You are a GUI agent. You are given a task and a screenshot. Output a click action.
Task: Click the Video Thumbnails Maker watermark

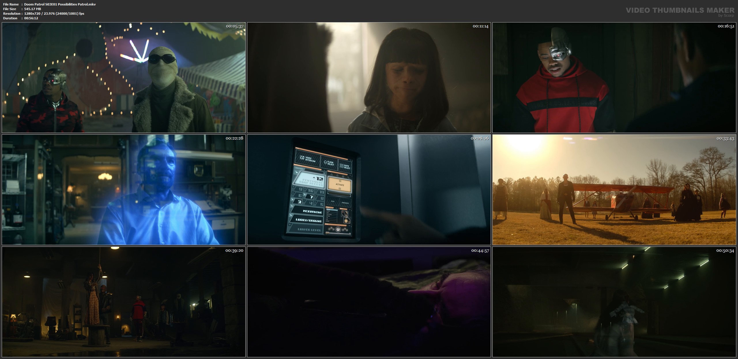[x=680, y=10]
